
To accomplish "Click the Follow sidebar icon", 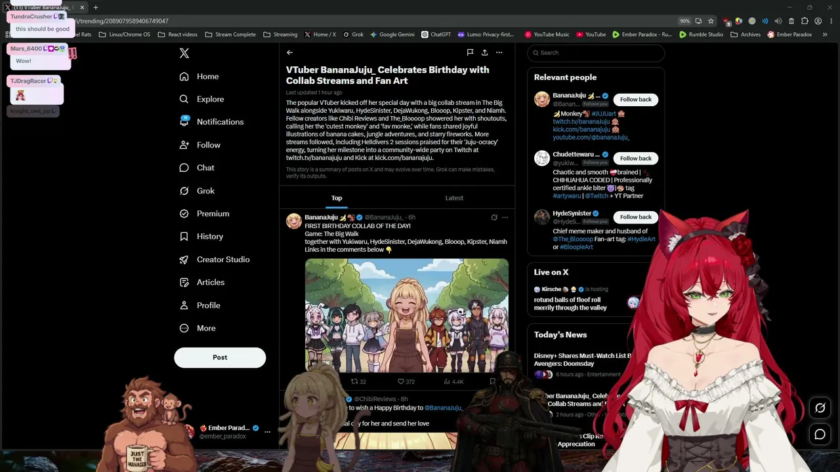I will pos(184,145).
